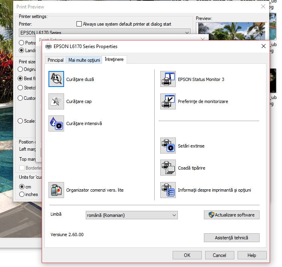Select Custom print size option
Screen dimensions: 282x267
click(20, 98)
